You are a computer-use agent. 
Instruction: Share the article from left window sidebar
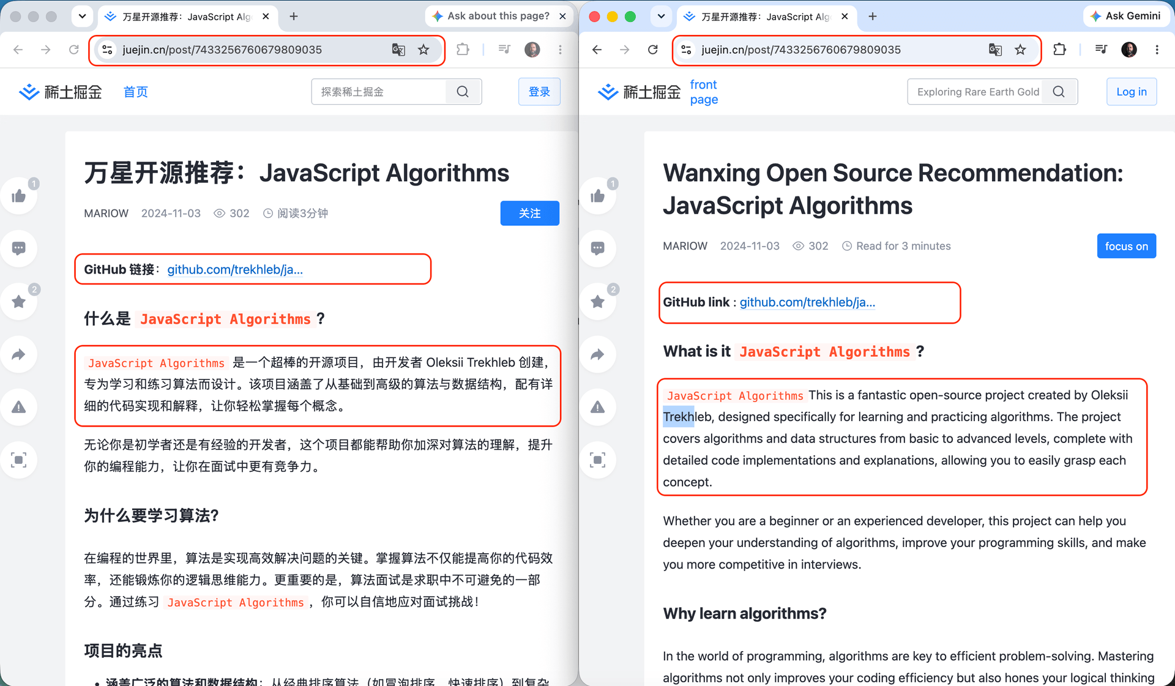19,354
